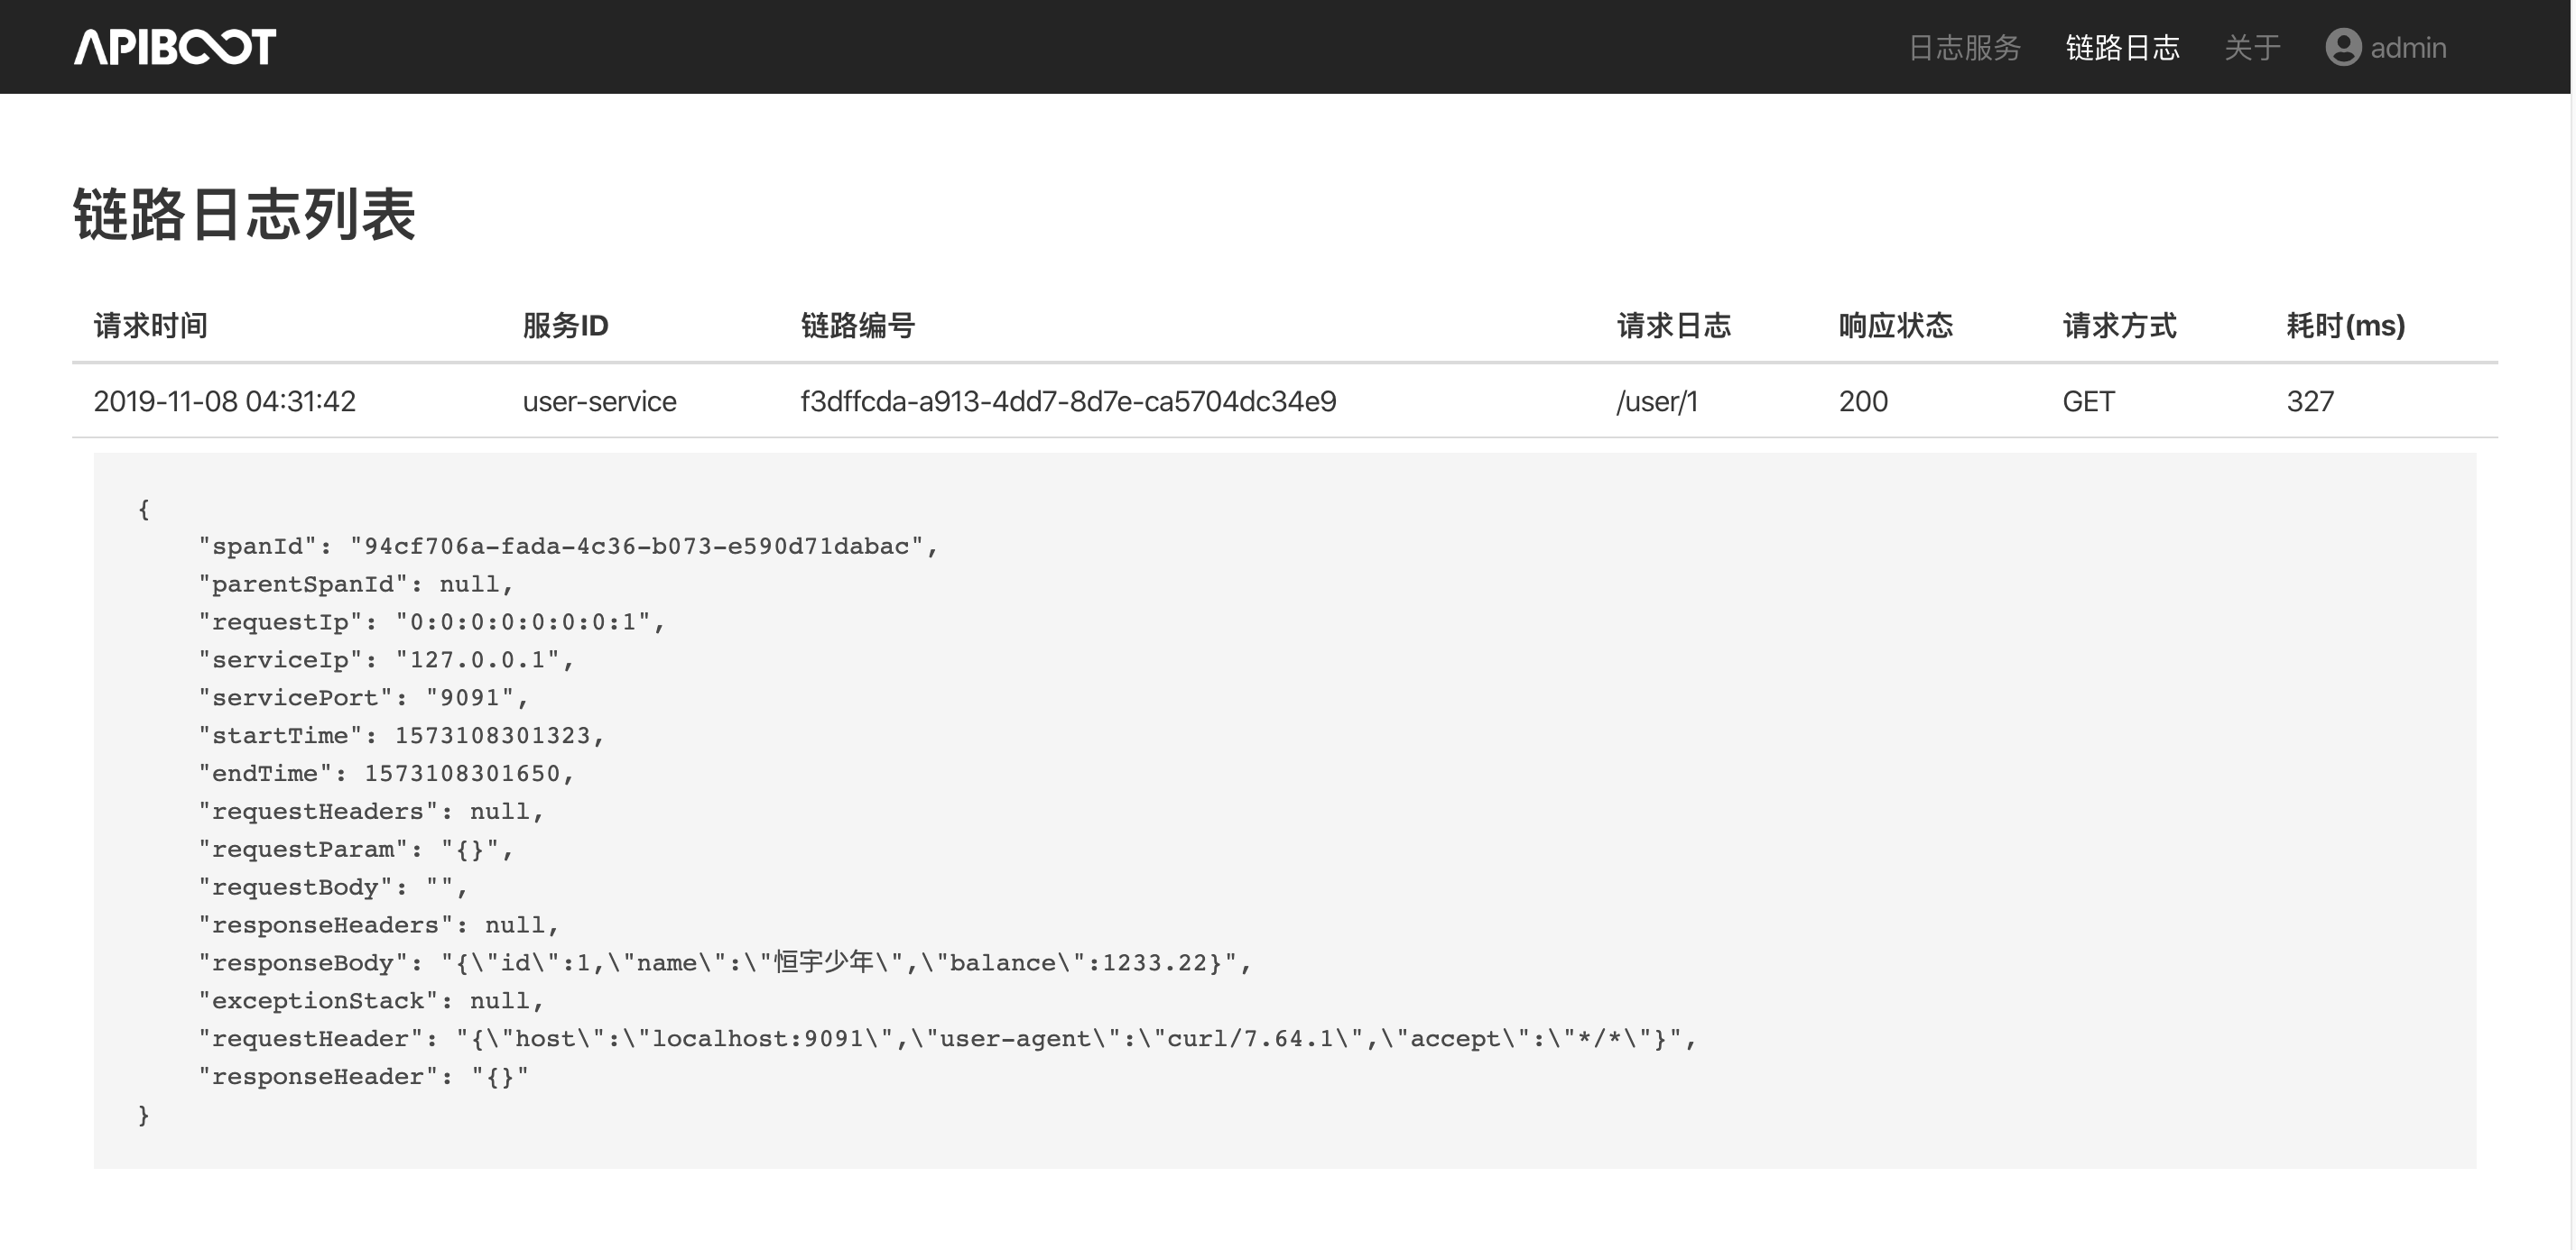The height and width of the screenshot is (1250, 2576).
Task: Click the 请求方式 column header
Action: click(2119, 326)
